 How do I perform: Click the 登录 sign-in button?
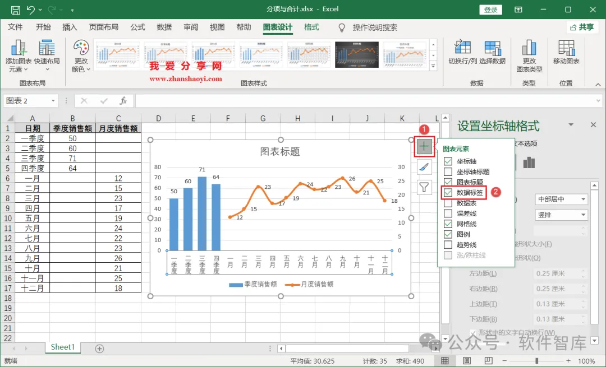click(x=491, y=10)
